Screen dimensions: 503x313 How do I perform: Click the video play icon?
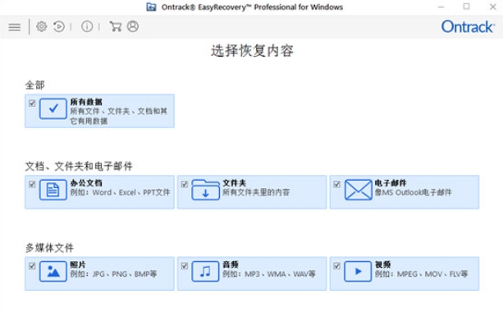[358, 271]
